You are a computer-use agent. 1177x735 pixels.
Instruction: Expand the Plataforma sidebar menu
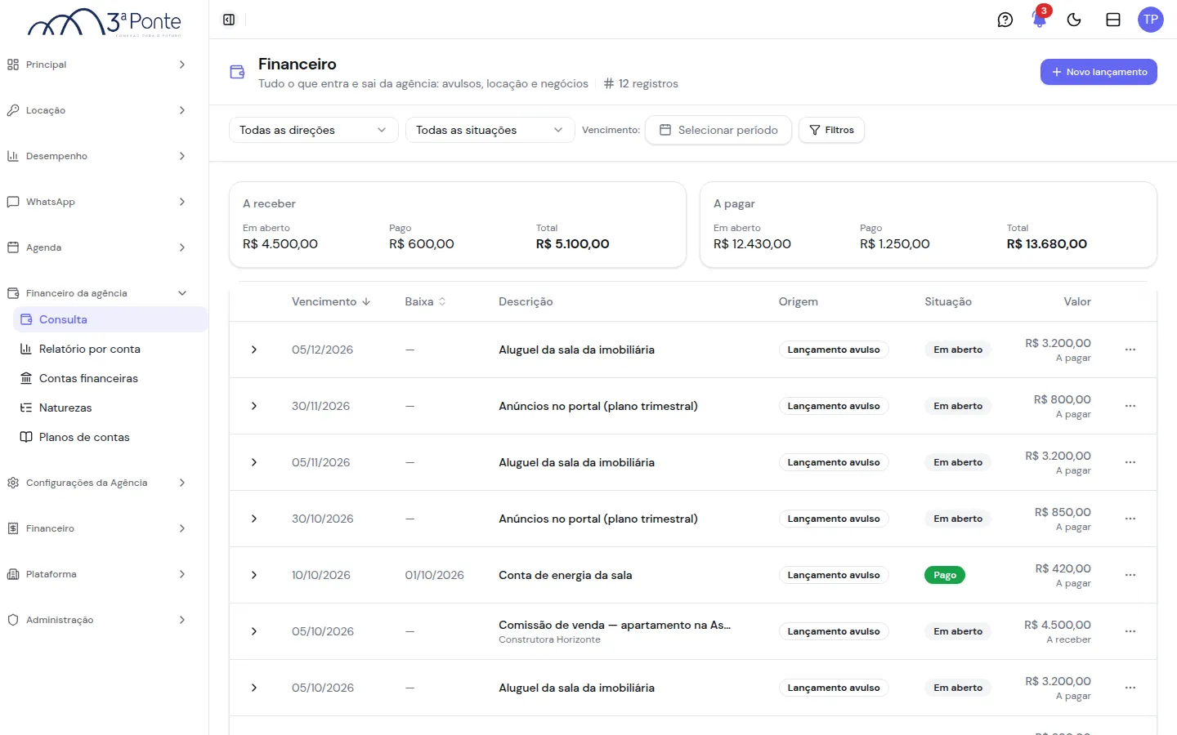pyautogui.click(x=98, y=574)
